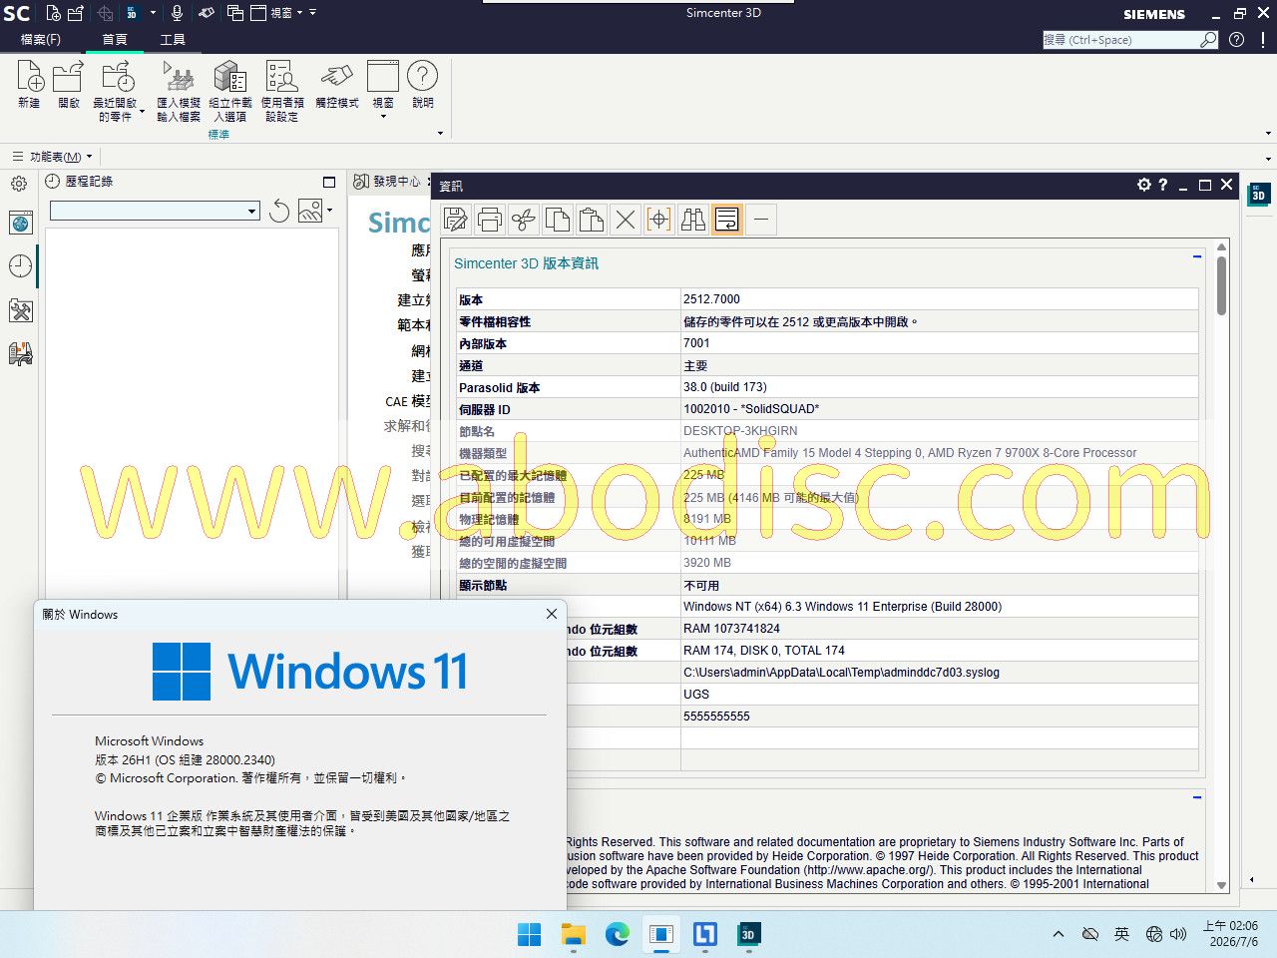Open the recently opened parts (最近開啟的零件) list

click(x=116, y=91)
